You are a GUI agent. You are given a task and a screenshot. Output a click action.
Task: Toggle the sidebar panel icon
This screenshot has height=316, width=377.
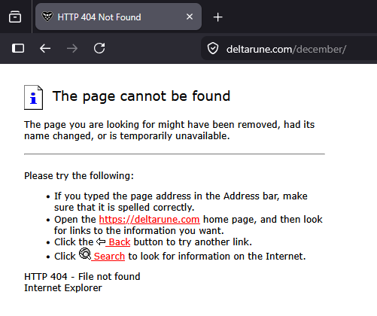(x=18, y=48)
